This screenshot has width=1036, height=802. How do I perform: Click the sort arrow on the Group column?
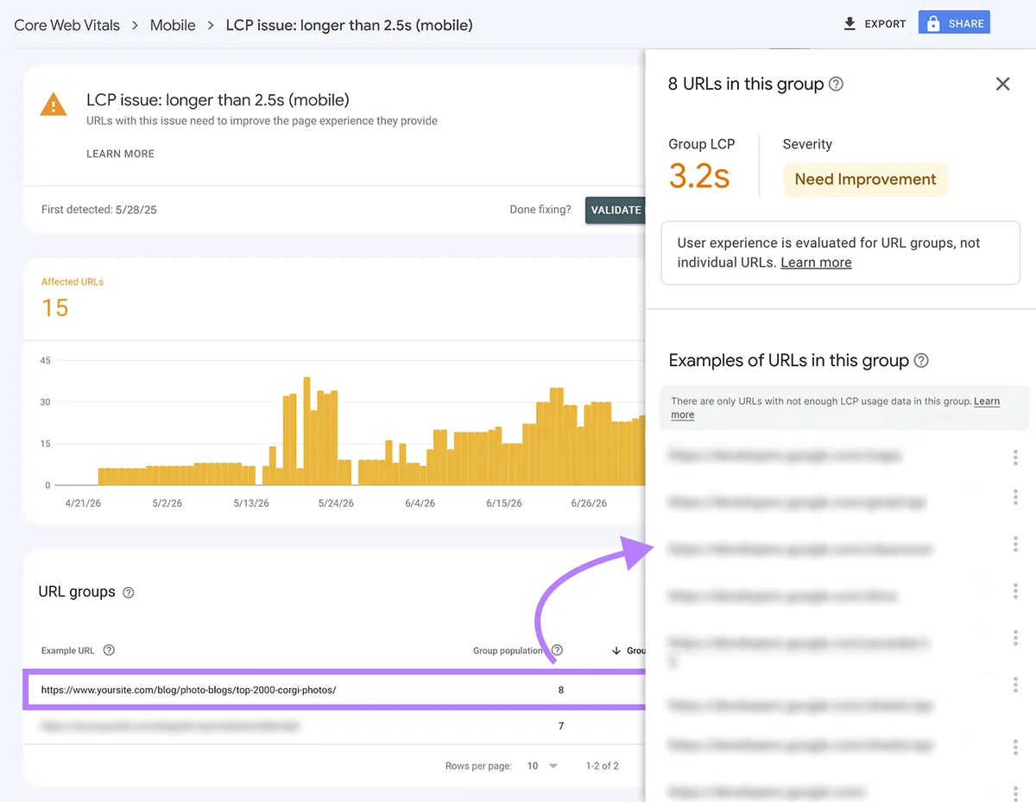pyautogui.click(x=616, y=651)
